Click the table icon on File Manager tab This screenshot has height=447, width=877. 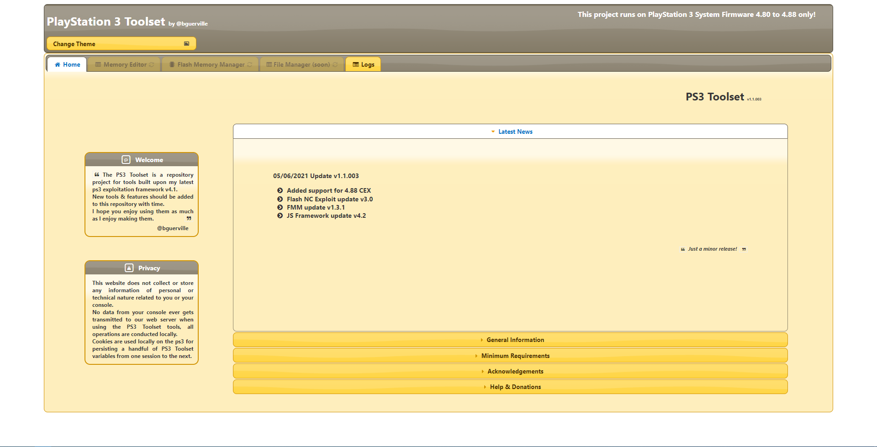pos(269,65)
